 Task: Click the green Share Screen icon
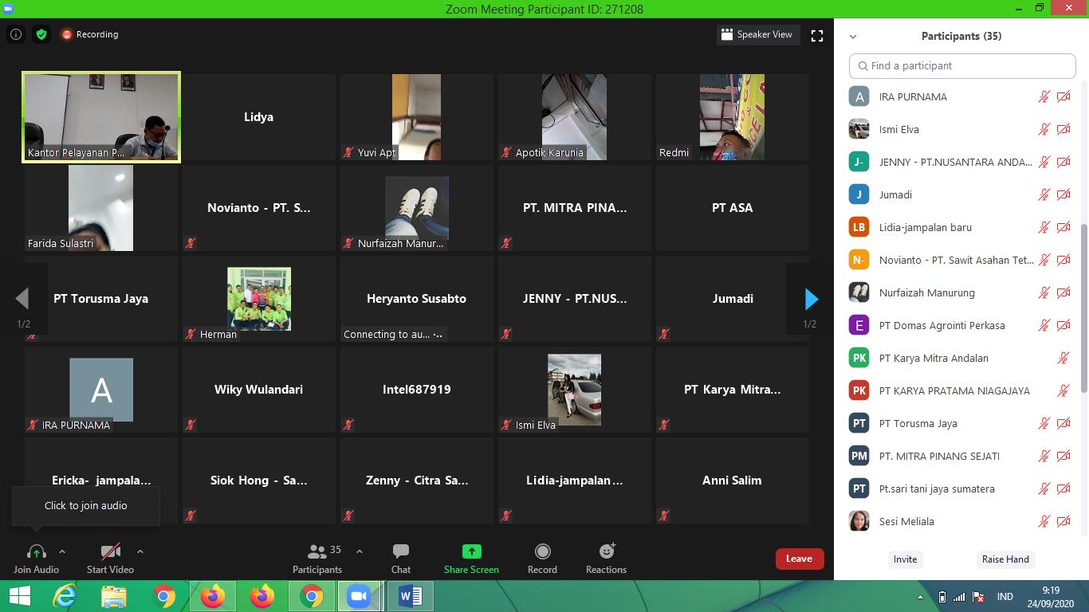(x=471, y=551)
